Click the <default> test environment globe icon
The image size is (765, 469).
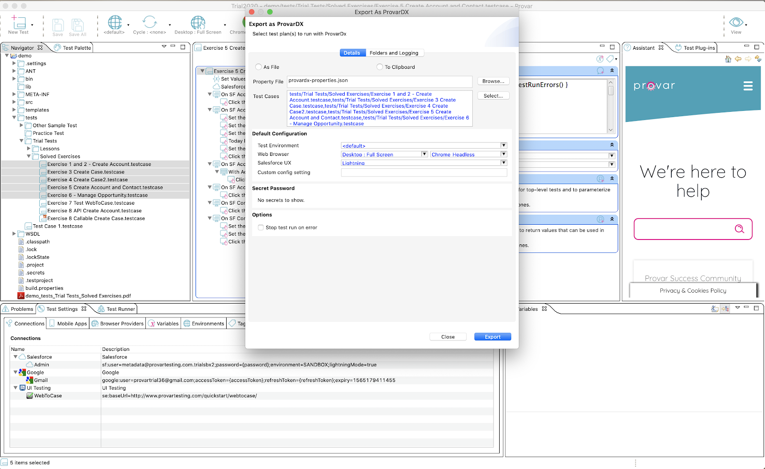point(115,22)
